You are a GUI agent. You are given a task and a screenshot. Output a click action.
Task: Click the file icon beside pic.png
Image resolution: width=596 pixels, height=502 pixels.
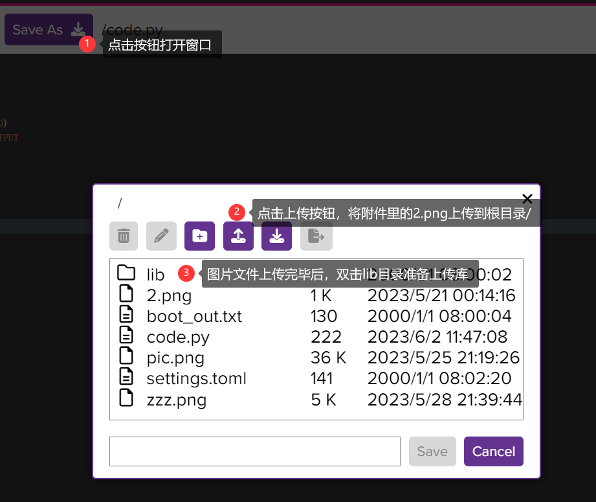point(126,356)
